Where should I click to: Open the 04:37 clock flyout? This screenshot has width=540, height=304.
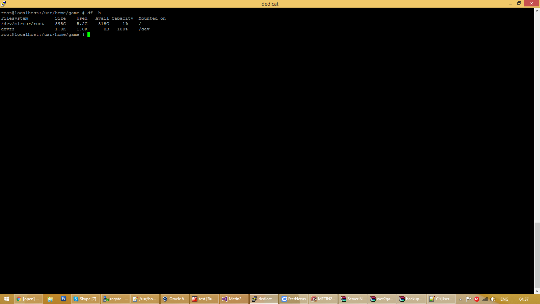(x=524, y=299)
